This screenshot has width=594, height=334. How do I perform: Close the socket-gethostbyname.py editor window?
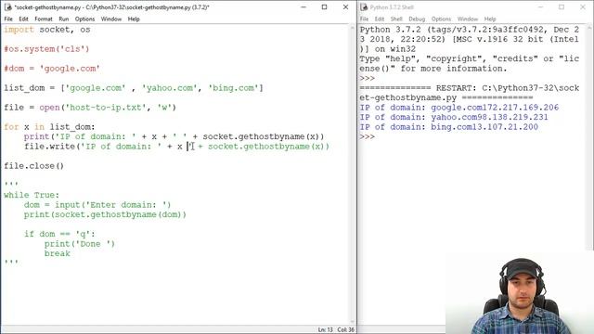(345, 7)
